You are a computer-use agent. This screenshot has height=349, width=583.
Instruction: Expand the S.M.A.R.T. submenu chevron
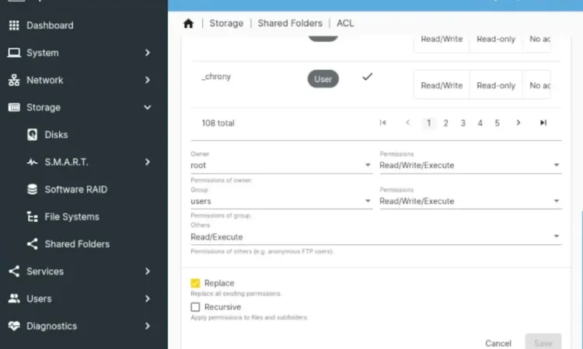(x=148, y=162)
